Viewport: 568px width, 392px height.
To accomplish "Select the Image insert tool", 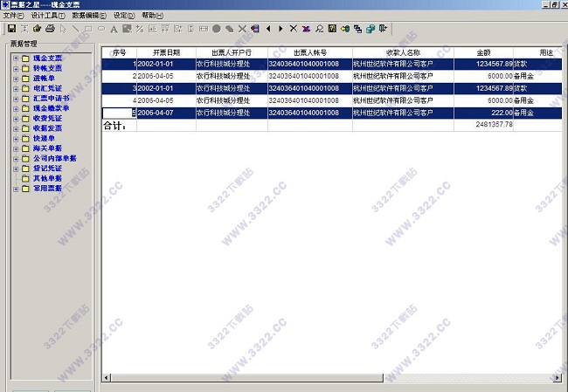I will (x=127, y=29).
